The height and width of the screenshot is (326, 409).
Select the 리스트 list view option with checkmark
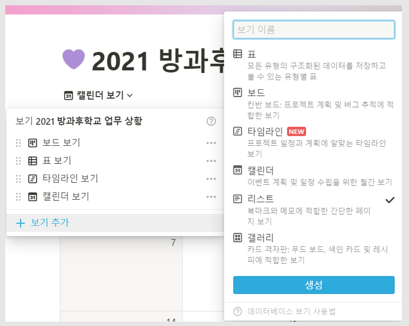(314, 210)
